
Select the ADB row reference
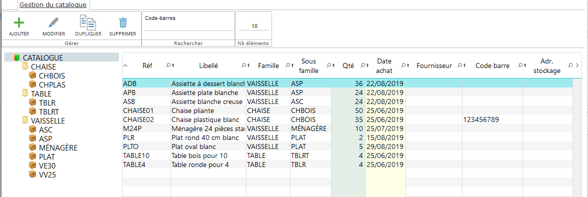(x=129, y=83)
